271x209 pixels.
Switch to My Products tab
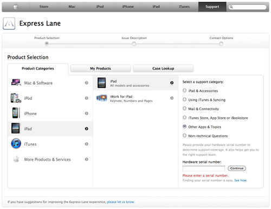click(x=100, y=68)
